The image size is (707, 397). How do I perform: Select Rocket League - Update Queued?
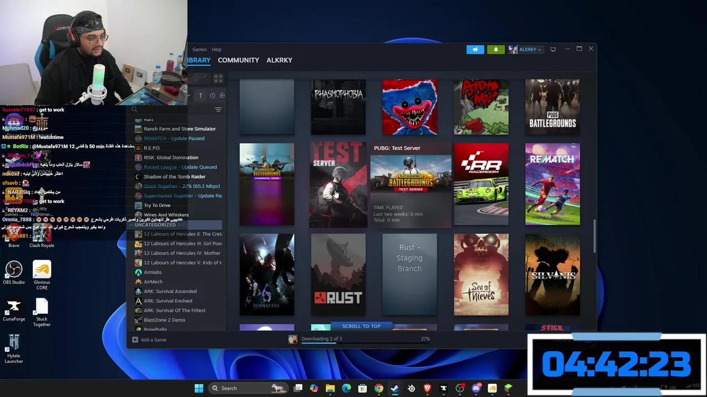tap(176, 167)
